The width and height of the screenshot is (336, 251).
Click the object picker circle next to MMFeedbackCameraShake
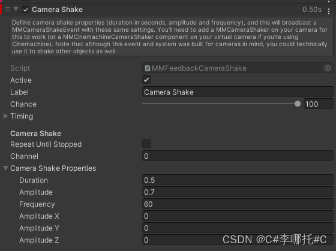coord(328,68)
